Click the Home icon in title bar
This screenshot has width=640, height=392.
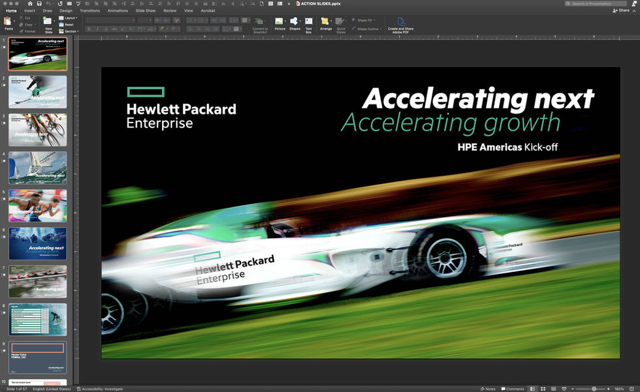pyautogui.click(x=30, y=3)
